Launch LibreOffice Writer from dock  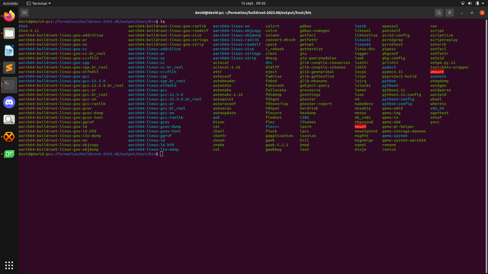[x=9, y=50]
